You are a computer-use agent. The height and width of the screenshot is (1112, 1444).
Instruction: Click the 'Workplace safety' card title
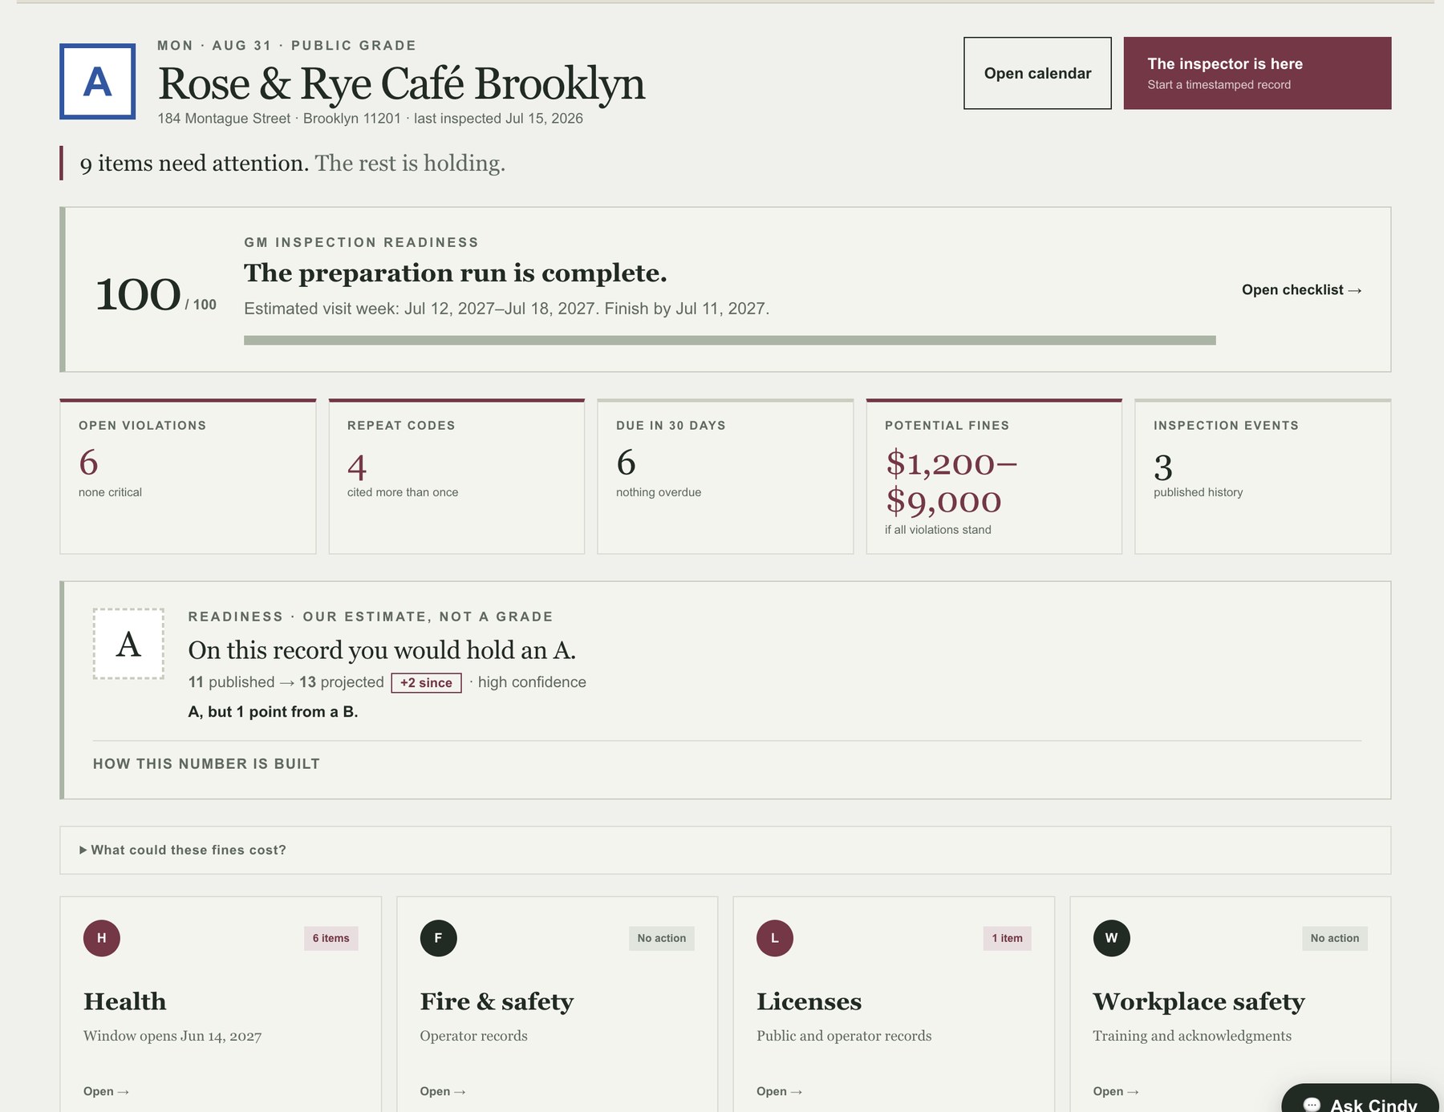click(1199, 1001)
